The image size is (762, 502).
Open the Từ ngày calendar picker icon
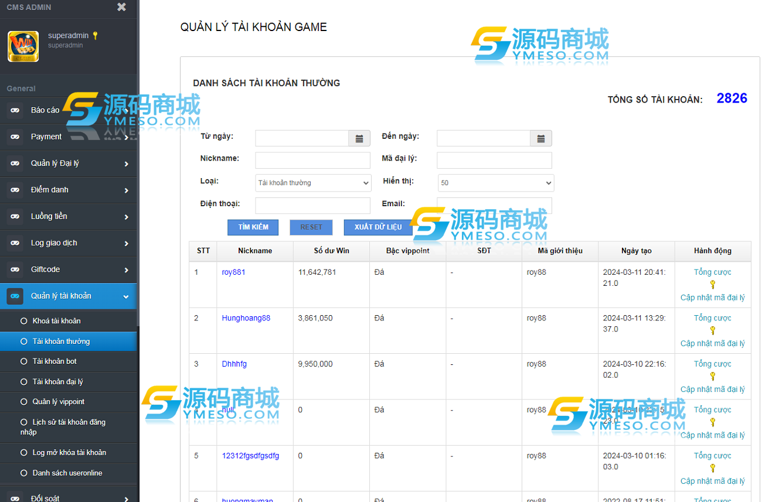[359, 138]
